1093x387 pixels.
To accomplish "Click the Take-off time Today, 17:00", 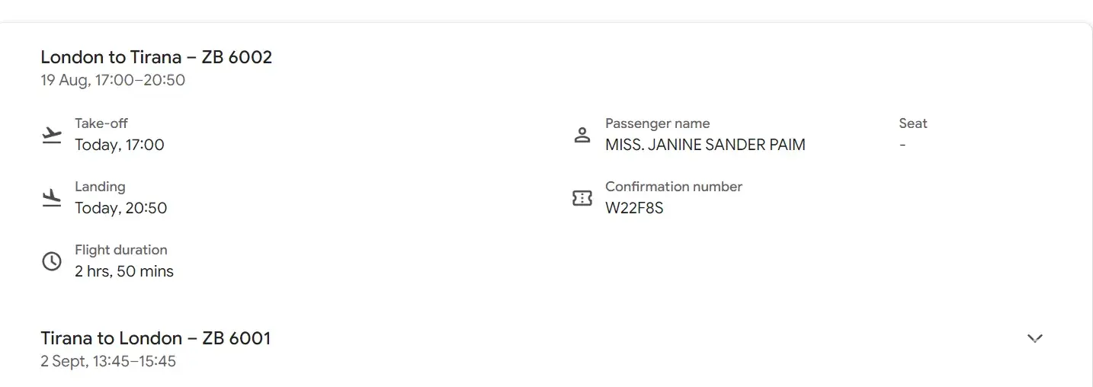I will (x=120, y=145).
